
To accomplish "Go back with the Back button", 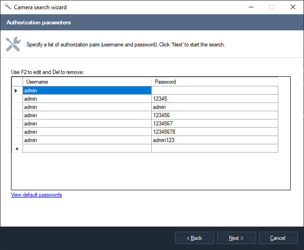I will click(x=195, y=238).
